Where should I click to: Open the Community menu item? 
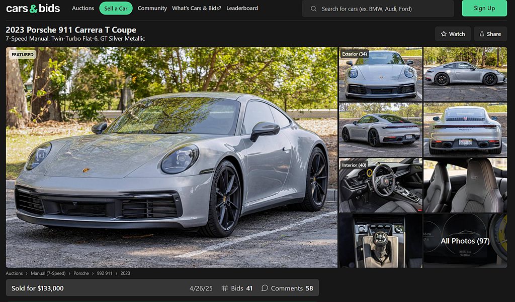[x=152, y=8]
